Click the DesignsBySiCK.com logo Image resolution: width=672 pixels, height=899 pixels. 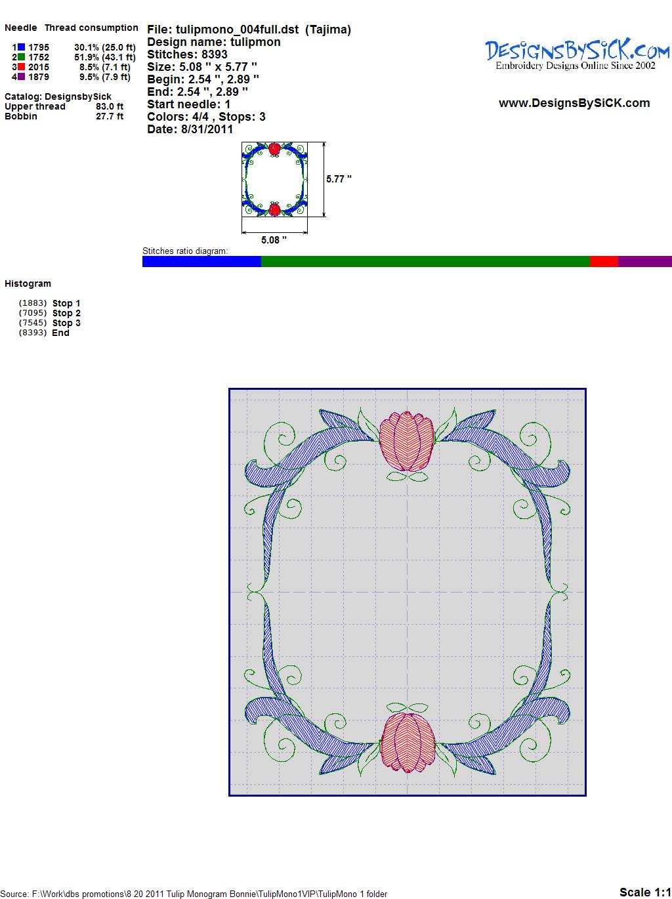pos(577,54)
